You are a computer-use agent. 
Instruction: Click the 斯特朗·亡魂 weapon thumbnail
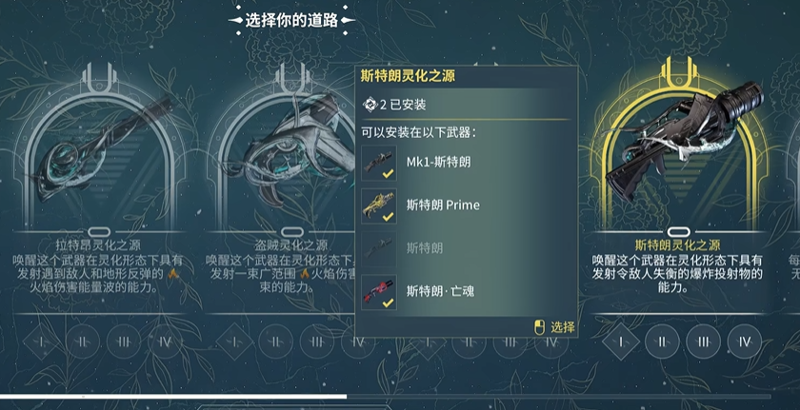coord(379,292)
